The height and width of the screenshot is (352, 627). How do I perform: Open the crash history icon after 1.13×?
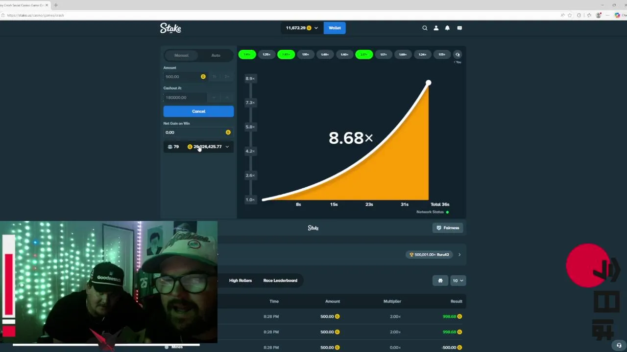[458, 55]
